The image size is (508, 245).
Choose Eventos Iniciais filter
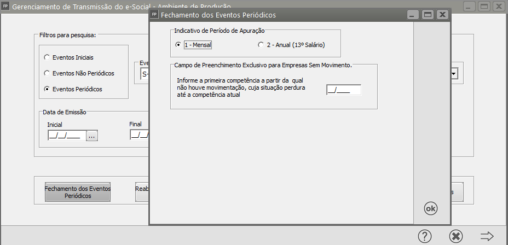[47, 57]
